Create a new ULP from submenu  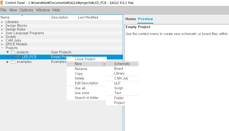(x=122, y=84)
